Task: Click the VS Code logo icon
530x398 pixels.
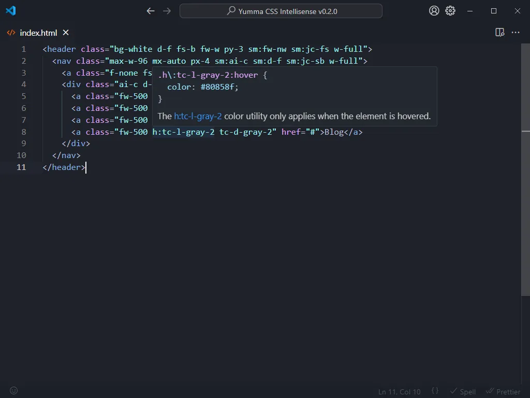Action: coord(11,11)
